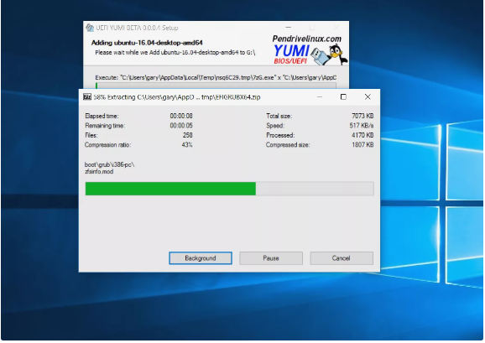
Task: Maximize the extraction dialog window
Action: (343, 97)
